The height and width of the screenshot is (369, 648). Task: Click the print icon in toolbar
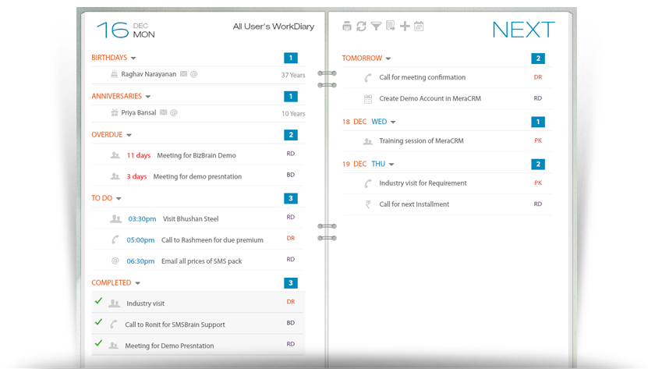pos(347,27)
